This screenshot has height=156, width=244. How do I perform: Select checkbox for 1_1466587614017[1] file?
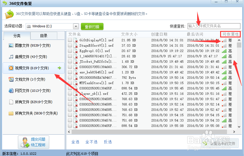[x=70, y=56]
